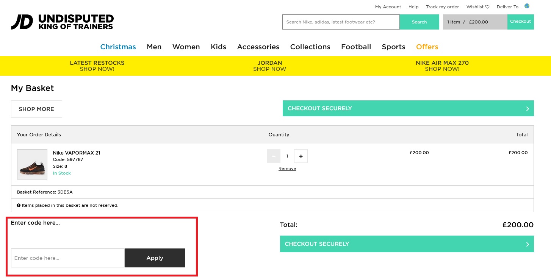Open My Account

tap(388, 7)
